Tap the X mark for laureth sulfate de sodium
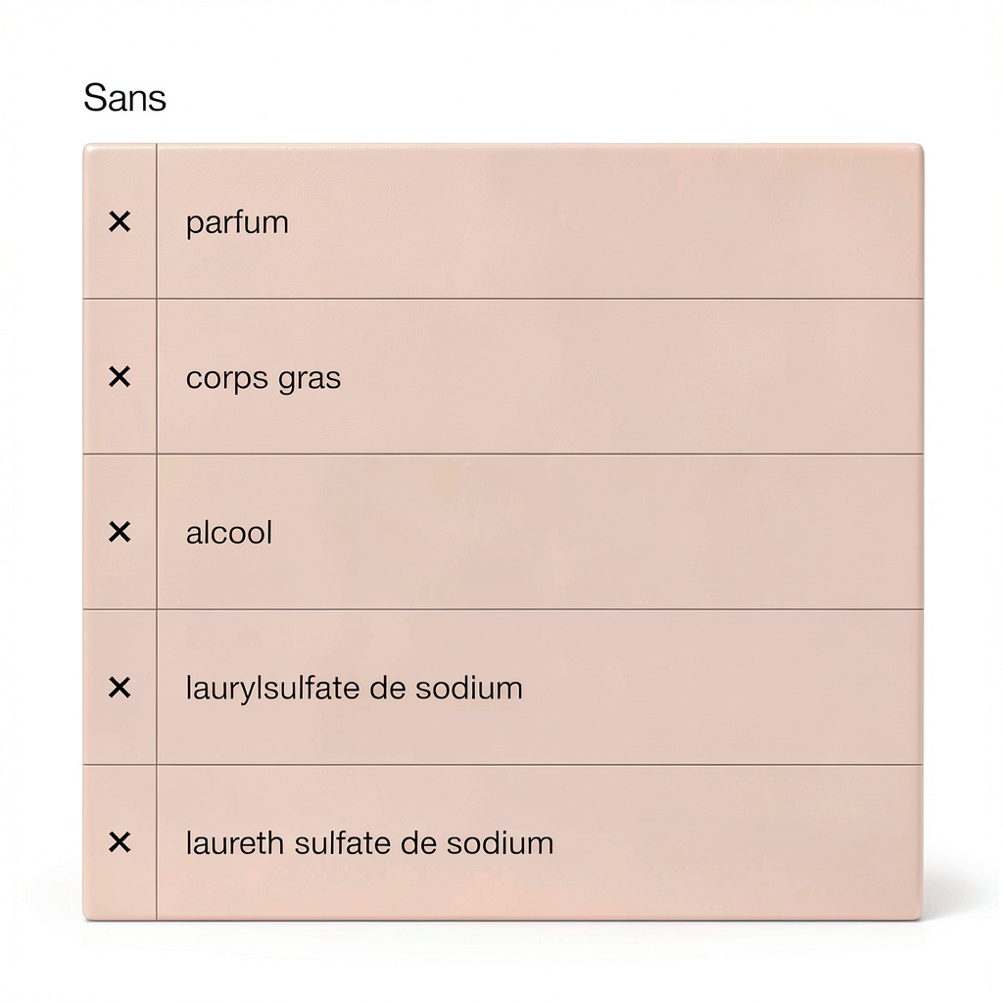 pos(119,842)
